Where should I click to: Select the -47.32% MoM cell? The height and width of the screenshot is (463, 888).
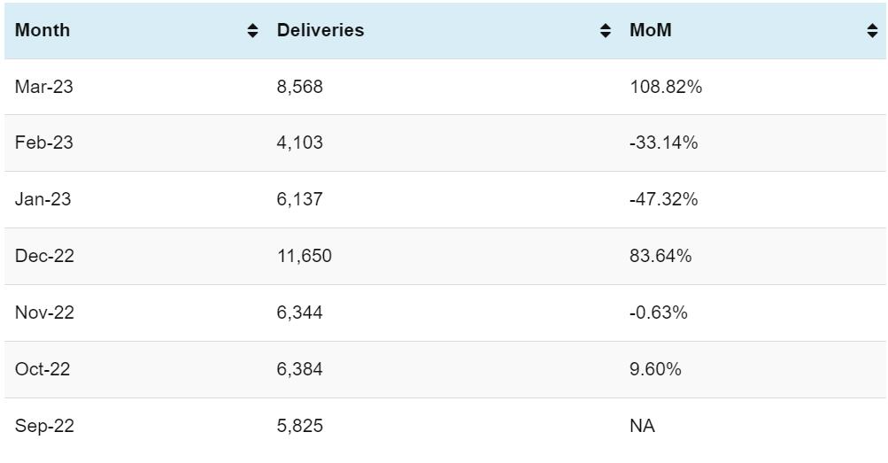pos(664,199)
